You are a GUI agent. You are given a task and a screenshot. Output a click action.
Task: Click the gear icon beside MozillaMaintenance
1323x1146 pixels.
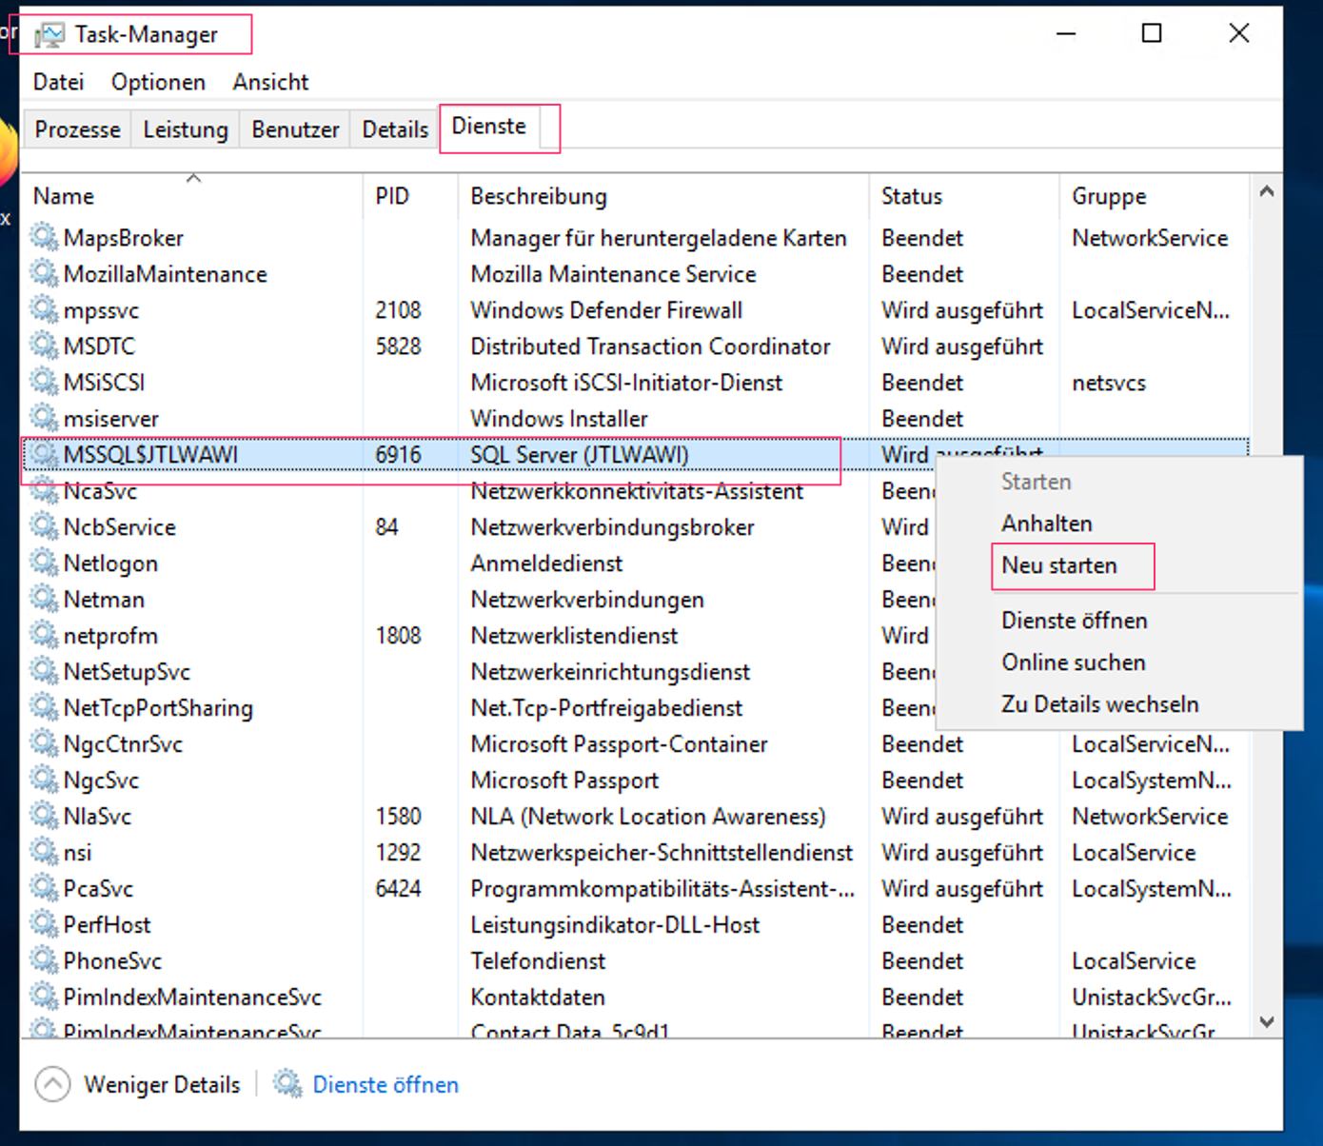(44, 273)
